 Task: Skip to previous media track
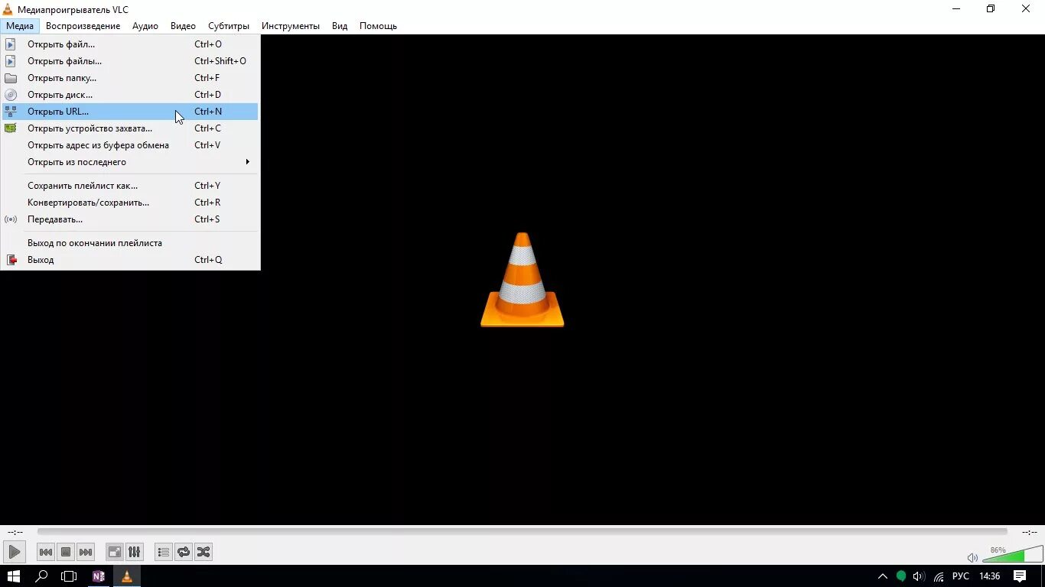pyautogui.click(x=46, y=552)
